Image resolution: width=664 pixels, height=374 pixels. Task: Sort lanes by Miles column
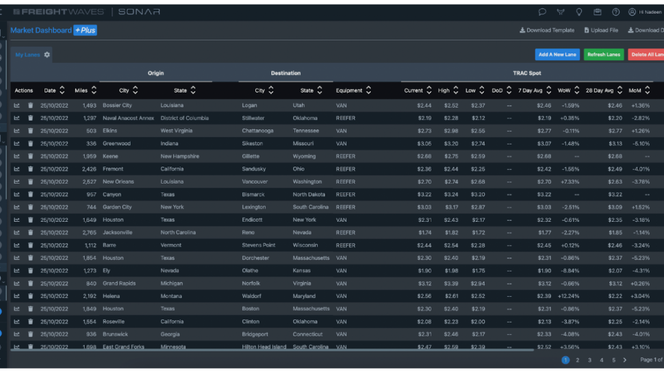tap(86, 90)
